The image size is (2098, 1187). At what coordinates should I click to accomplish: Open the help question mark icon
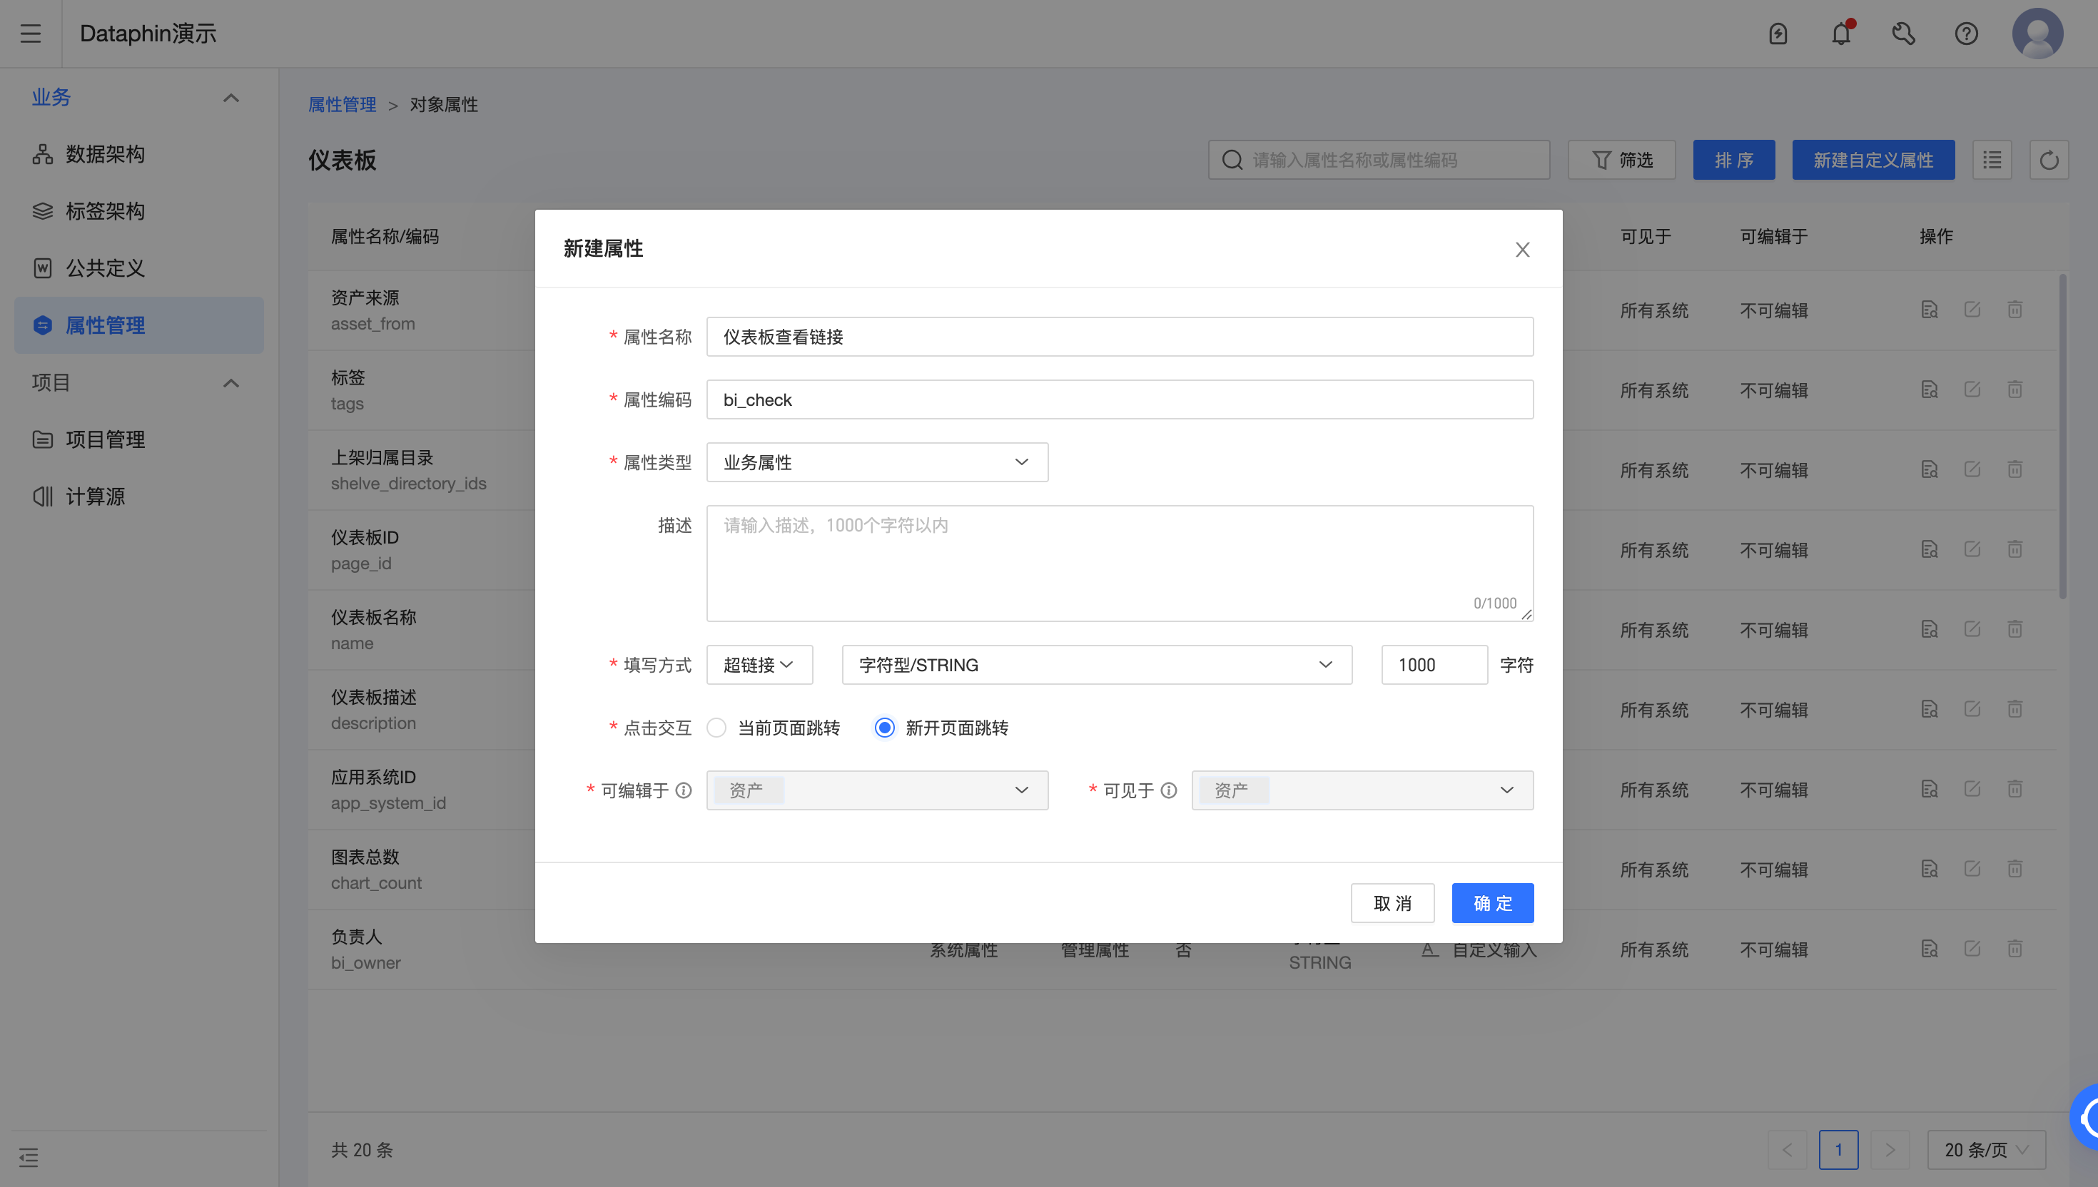pos(1966,34)
